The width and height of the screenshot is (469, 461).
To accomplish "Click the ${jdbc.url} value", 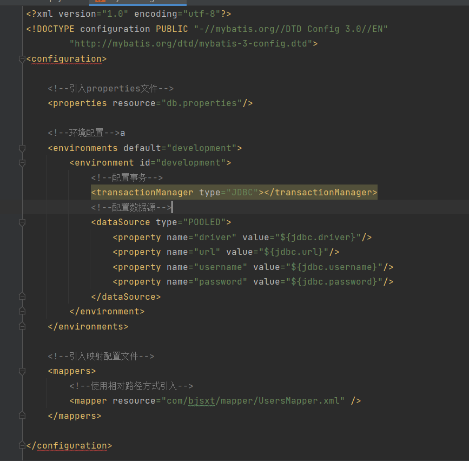I will click(x=294, y=252).
